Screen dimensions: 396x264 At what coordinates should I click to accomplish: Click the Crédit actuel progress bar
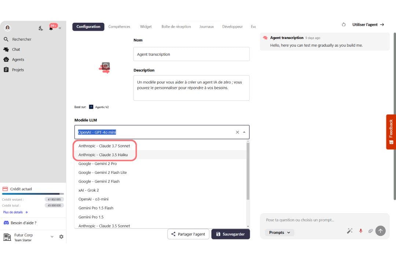pos(33,194)
